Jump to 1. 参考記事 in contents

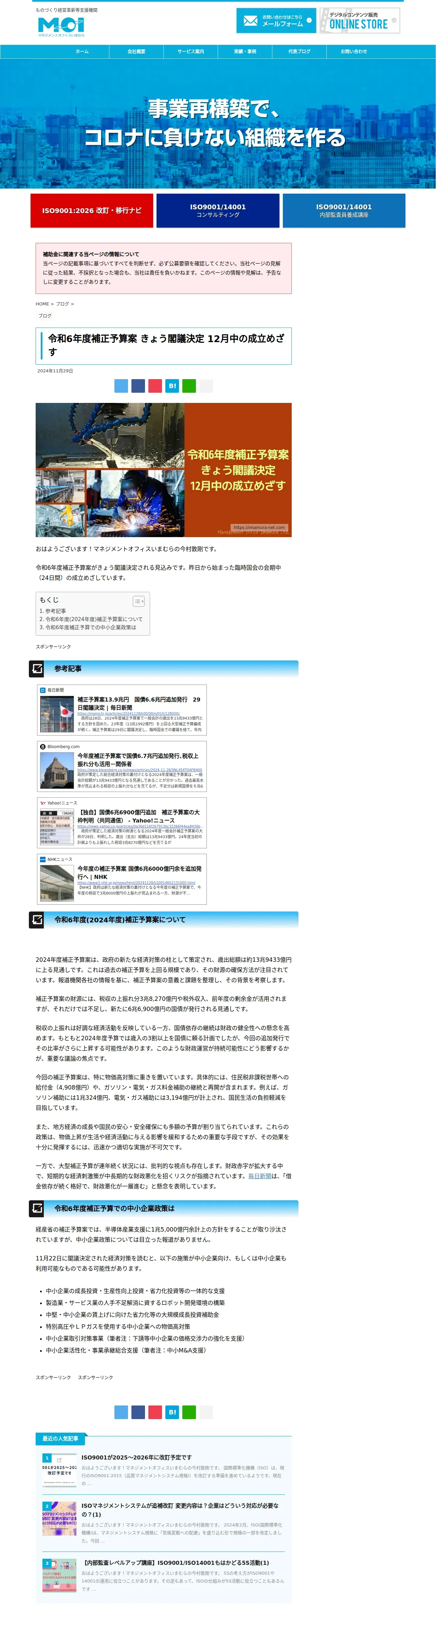tap(52, 612)
